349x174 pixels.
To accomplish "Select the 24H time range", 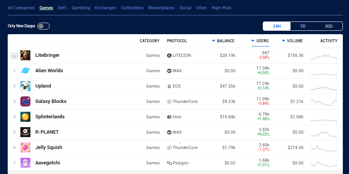I will point(277,26).
